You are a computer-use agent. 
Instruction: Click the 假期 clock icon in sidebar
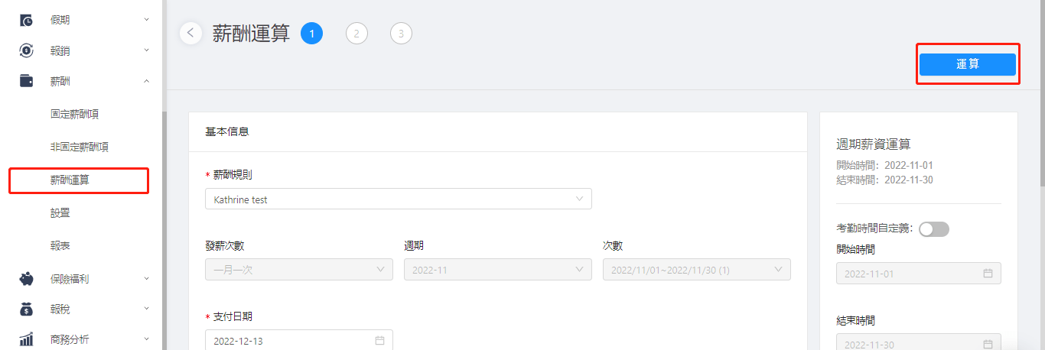26,20
